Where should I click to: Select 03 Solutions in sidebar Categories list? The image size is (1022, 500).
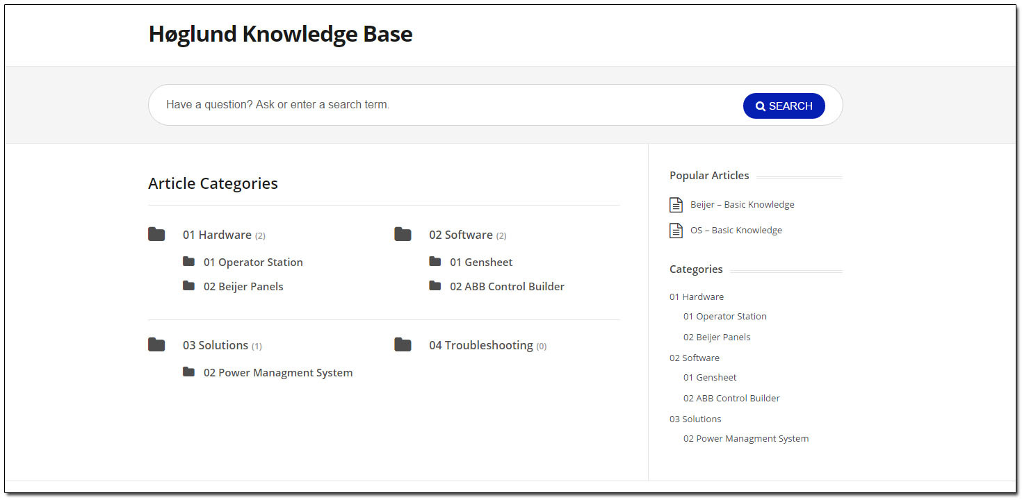pyautogui.click(x=695, y=419)
